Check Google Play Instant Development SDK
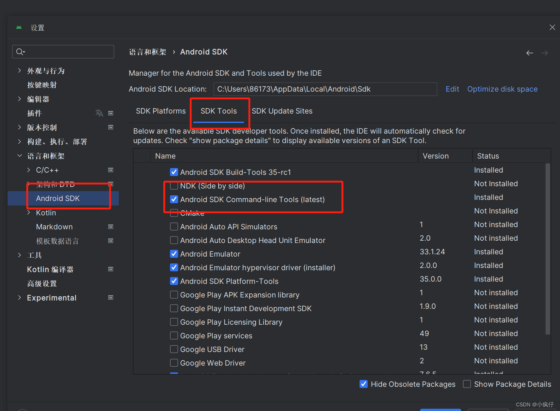Viewport: 560px width, 411px height. 174,308
